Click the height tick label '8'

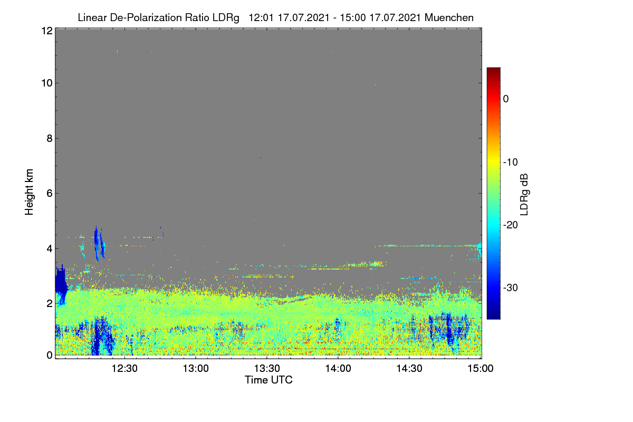click(x=49, y=138)
